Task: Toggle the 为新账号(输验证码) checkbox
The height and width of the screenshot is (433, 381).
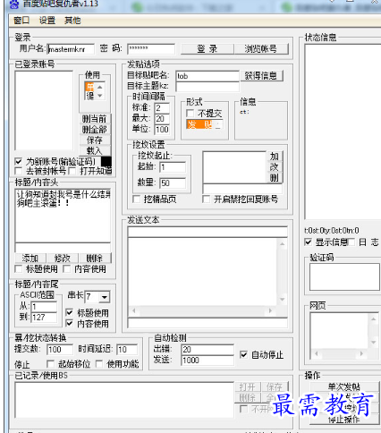Action: (19, 162)
